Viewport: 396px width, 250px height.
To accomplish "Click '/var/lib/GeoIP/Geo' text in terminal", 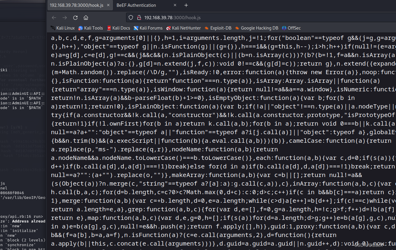I will click(x=23, y=197).
